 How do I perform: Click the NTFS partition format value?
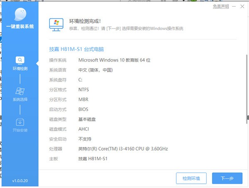(84, 89)
